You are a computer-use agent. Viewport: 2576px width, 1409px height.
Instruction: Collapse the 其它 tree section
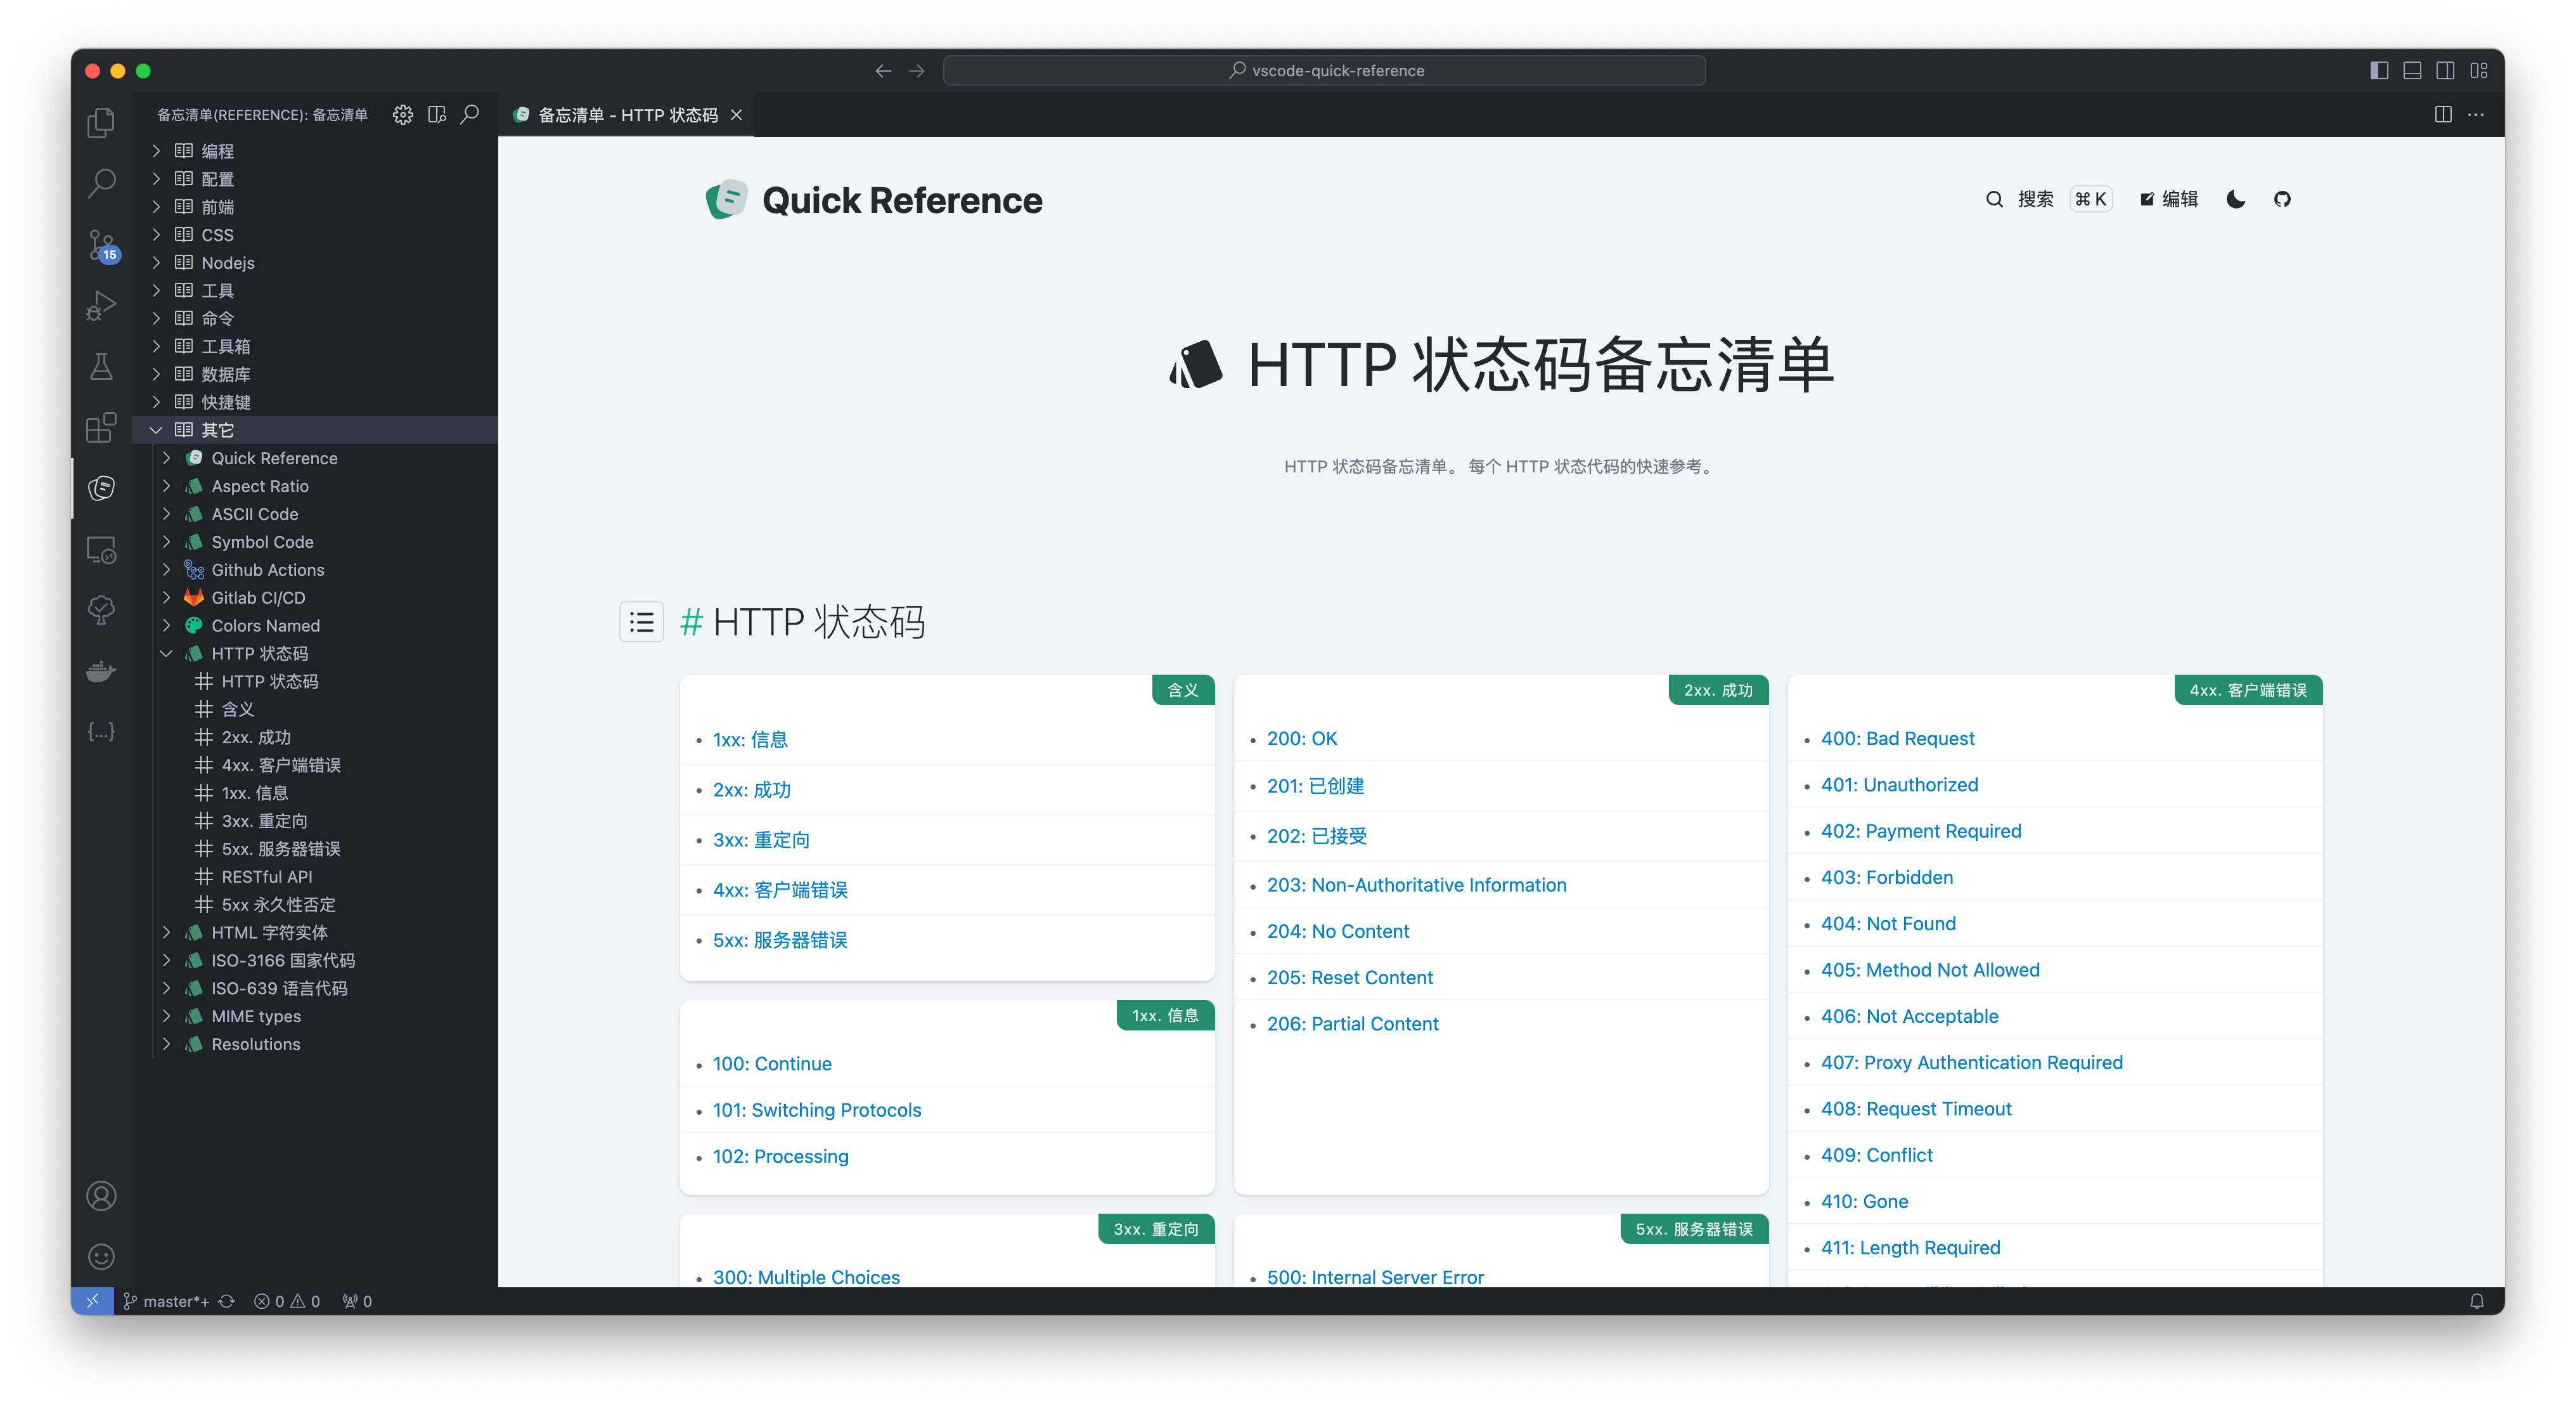coord(156,431)
